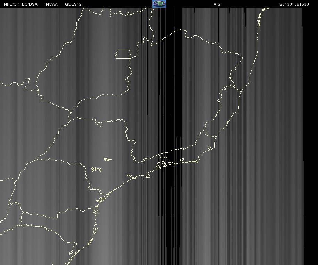Click the INPE/CPTEC/DSA header label
Viewport: 318px width, 265px height.
click(x=20, y=4)
